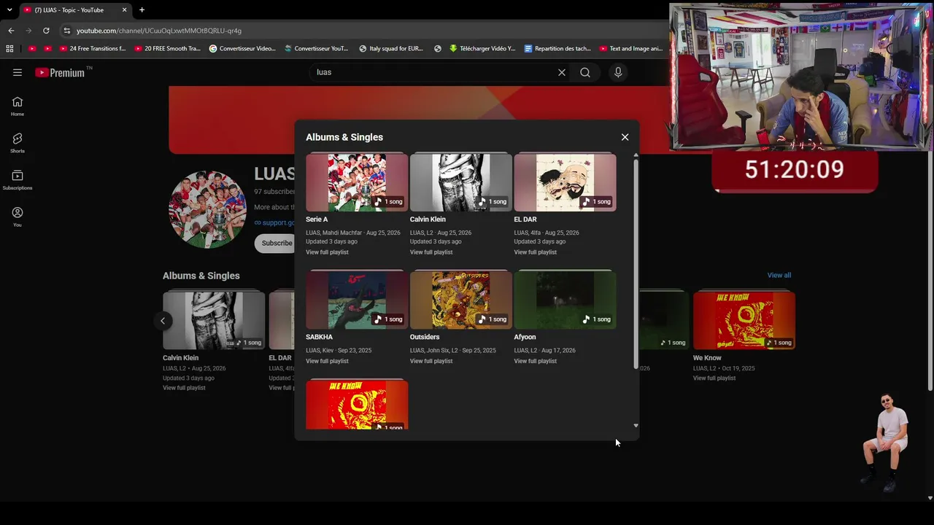The image size is (934, 525).
Task: Open the Chrome apps grid shortcut
Action: pyautogui.click(x=9, y=49)
